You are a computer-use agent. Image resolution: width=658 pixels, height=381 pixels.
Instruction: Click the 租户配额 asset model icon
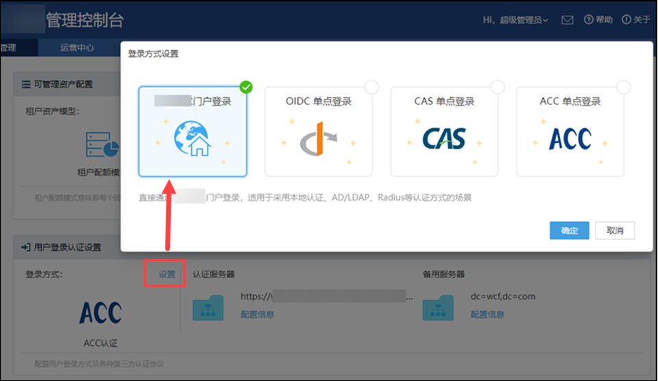click(102, 143)
